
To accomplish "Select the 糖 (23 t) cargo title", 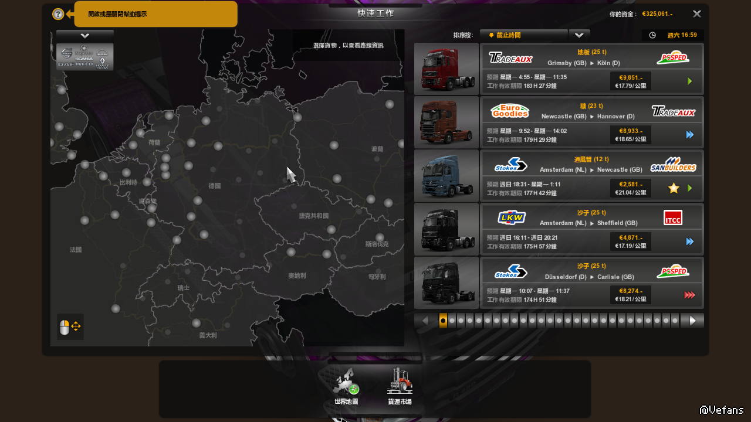I will pos(591,105).
